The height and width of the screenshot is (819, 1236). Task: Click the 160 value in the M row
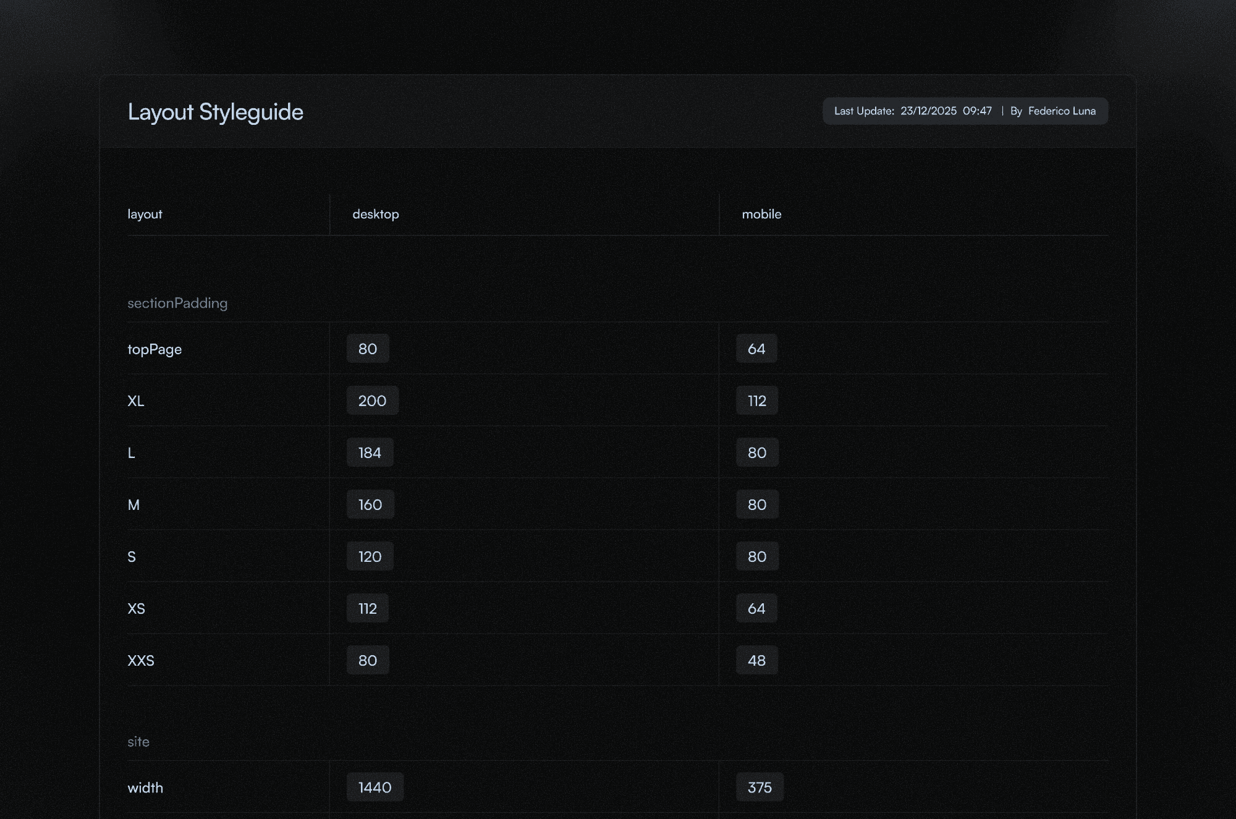[x=369, y=504]
